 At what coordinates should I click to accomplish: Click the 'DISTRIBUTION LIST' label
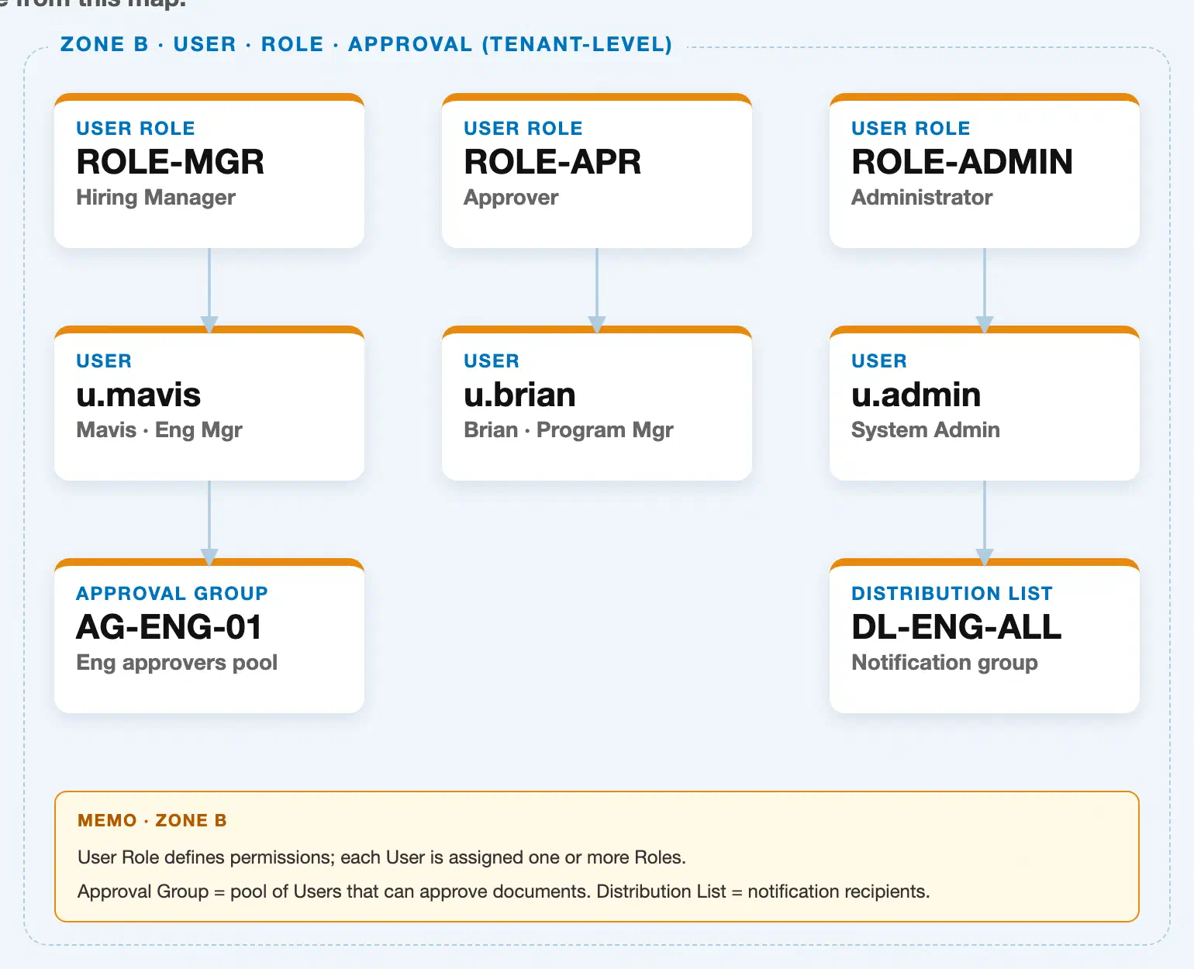(x=952, y=594)
